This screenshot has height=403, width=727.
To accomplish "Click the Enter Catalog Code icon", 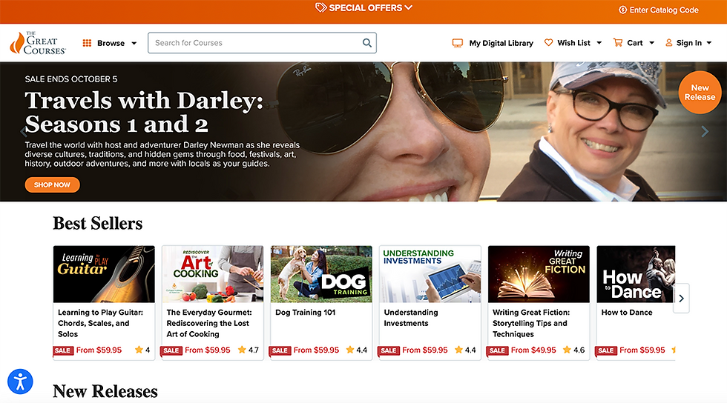I will (x=622, y=10).
